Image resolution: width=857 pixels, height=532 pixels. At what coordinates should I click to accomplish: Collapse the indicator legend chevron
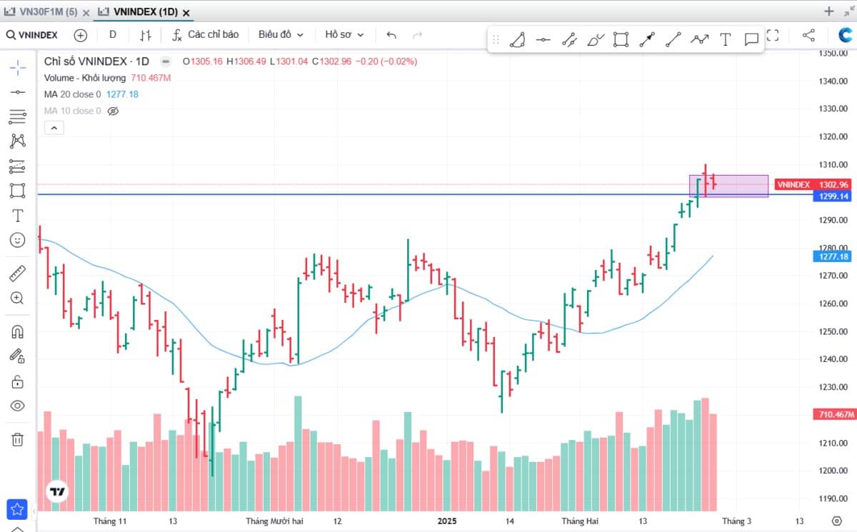54,128
